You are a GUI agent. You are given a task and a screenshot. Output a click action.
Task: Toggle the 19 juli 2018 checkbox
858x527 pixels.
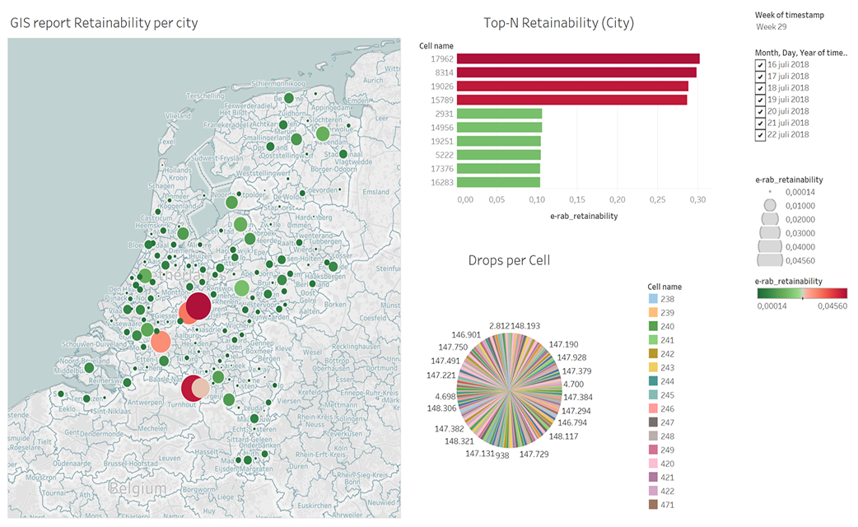pos(760,100)
